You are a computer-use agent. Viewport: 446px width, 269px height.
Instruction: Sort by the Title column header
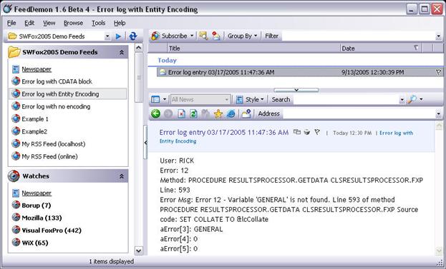254,49
